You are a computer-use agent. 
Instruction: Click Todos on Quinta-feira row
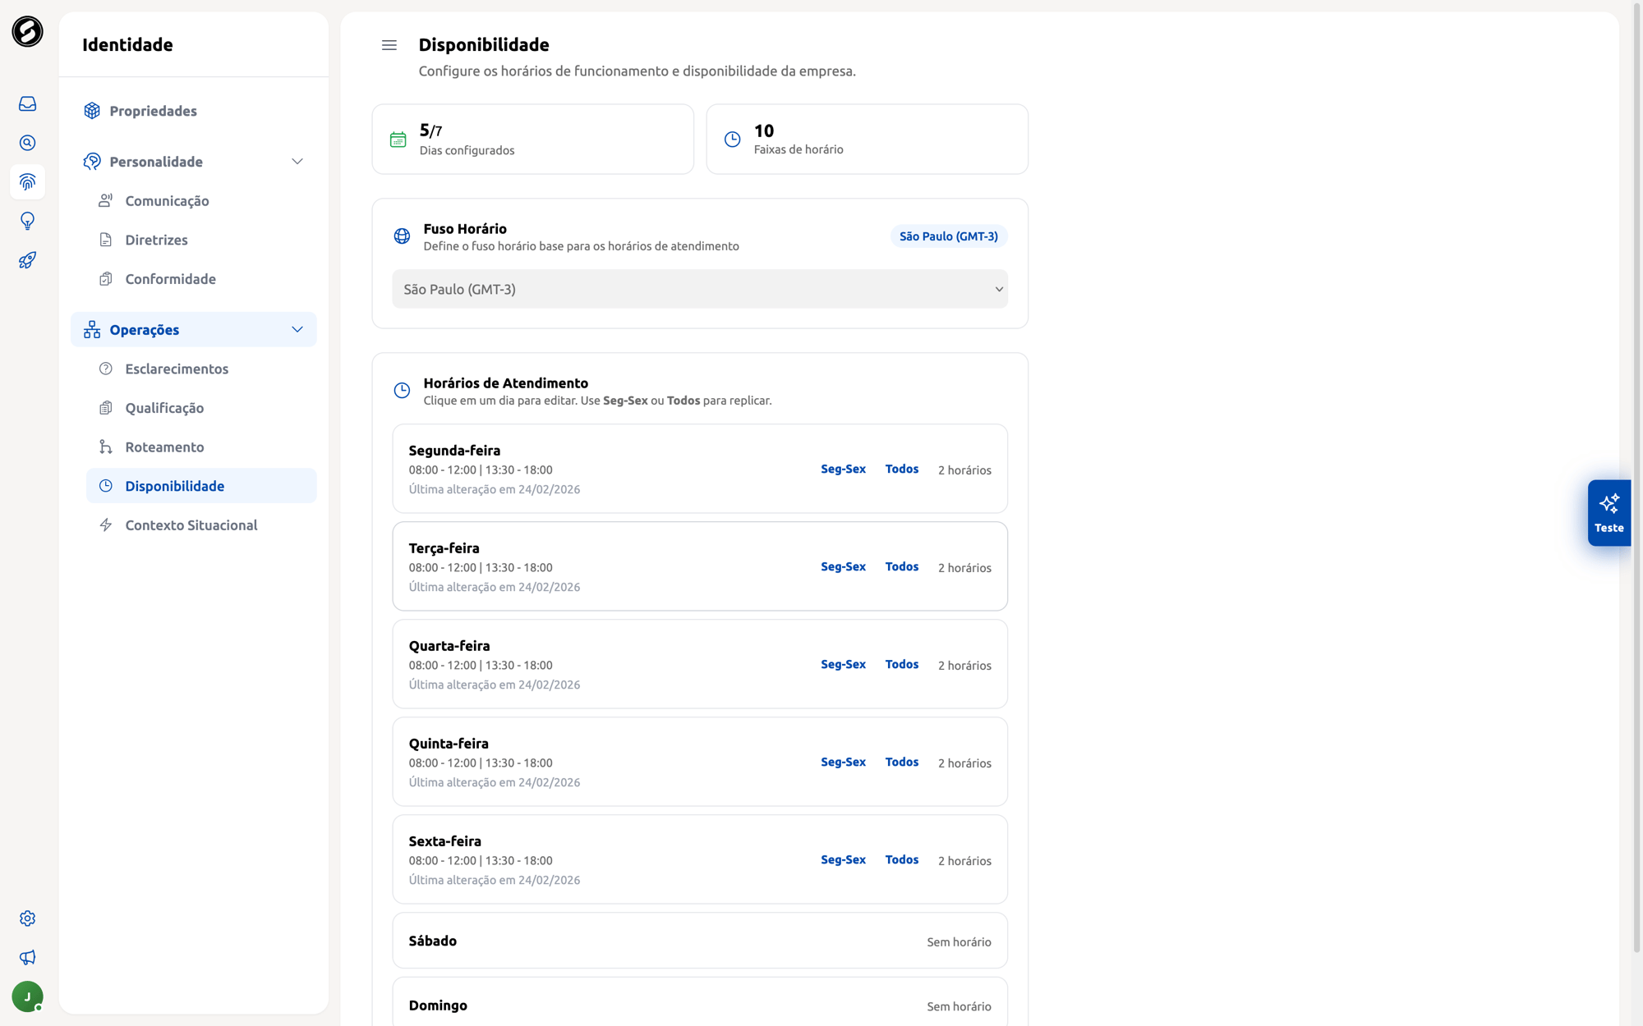click(x=901, y=762)
